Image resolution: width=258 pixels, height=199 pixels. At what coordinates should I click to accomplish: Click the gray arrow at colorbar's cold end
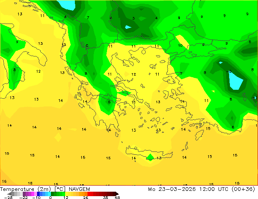(9, 194)
